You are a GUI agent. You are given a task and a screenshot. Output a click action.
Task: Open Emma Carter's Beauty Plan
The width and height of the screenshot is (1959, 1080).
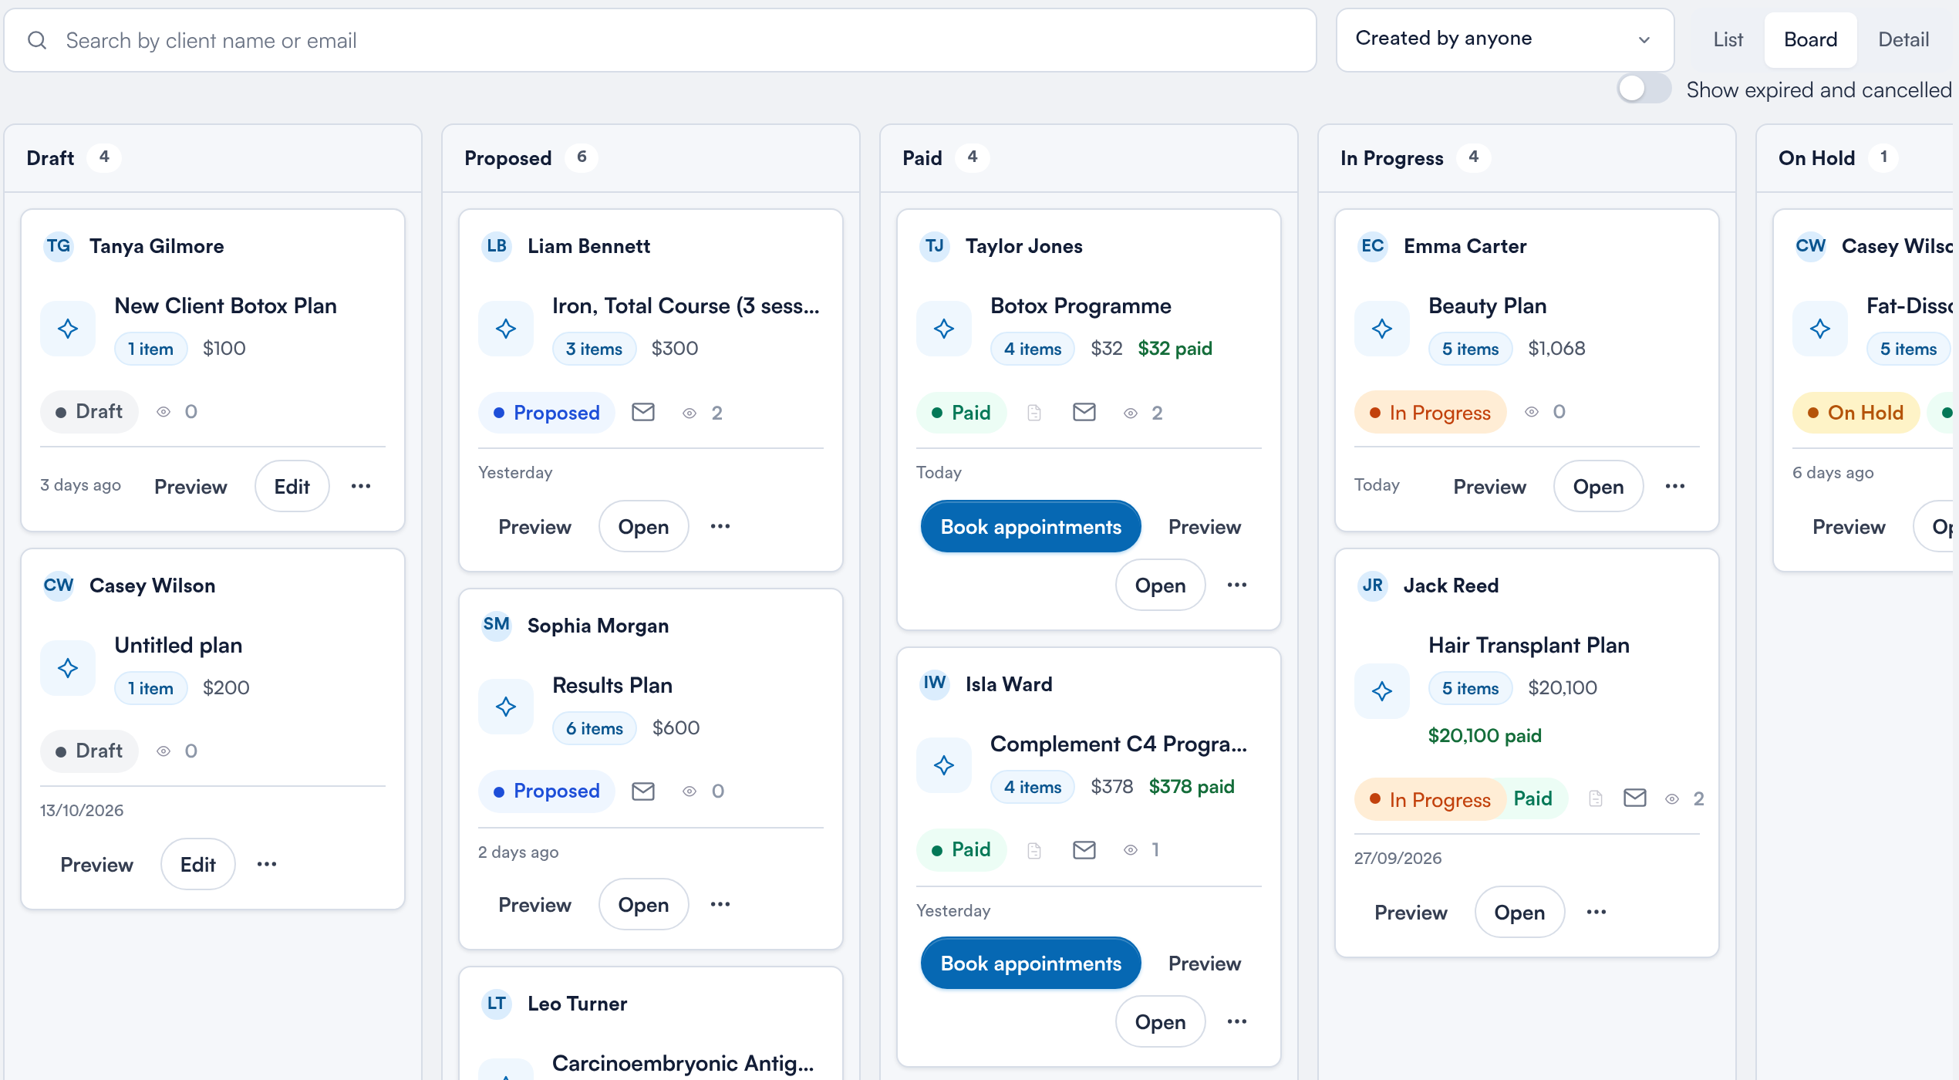(x=1598, y=487)
